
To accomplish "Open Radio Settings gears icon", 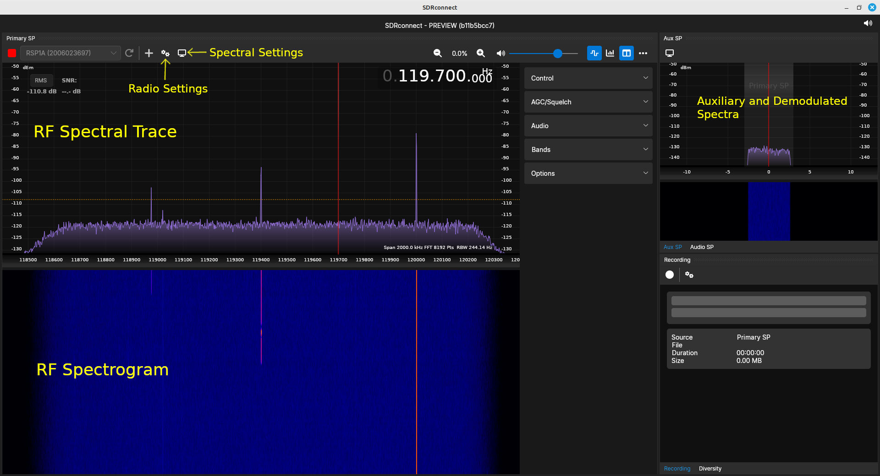I will tap(165, 53).
